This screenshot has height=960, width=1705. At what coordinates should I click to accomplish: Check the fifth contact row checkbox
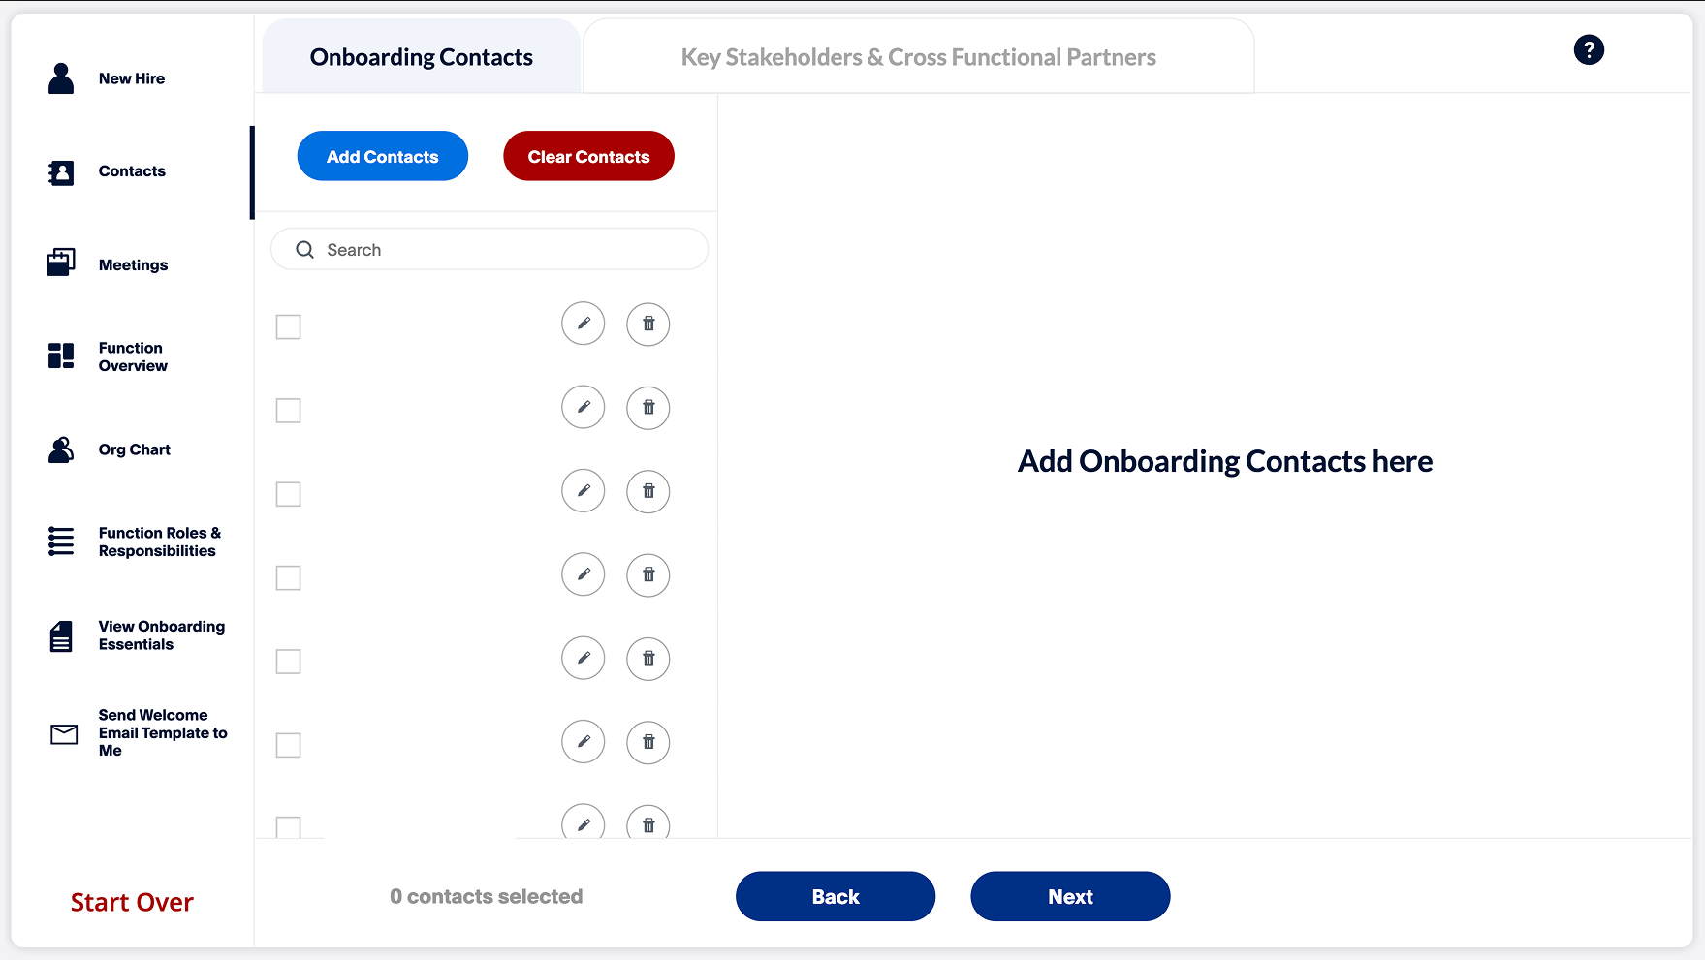click(288, 662)
